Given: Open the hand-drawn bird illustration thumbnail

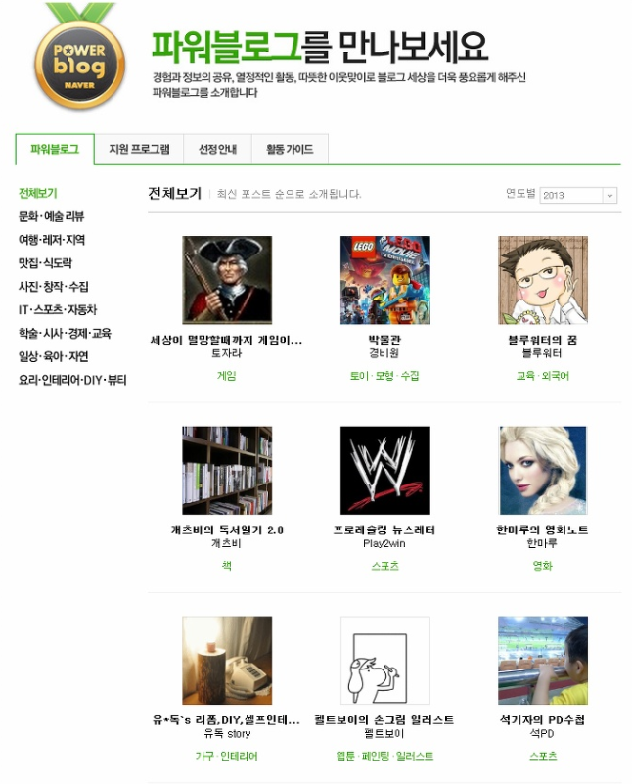Looking at the screenshot, I should (384, 660).
